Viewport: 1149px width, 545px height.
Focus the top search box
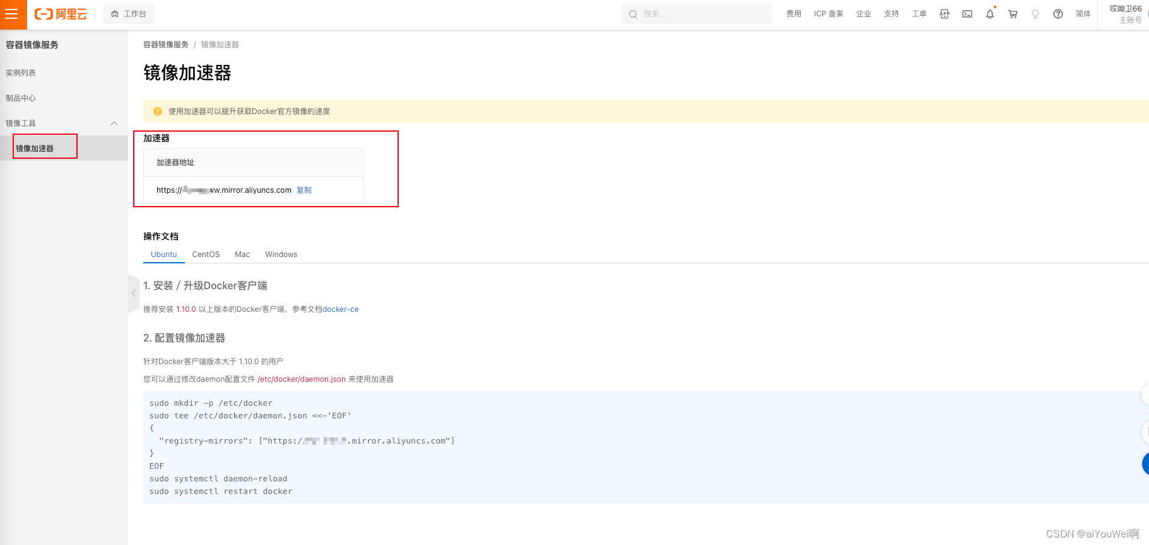tap(697, 14)
